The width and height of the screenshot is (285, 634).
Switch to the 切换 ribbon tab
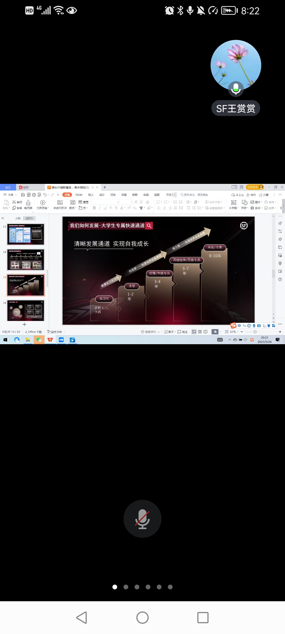[113, 195]
